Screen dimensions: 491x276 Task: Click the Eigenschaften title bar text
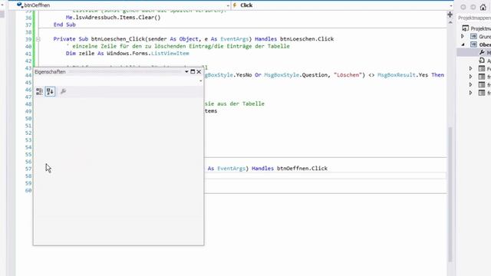50,72
